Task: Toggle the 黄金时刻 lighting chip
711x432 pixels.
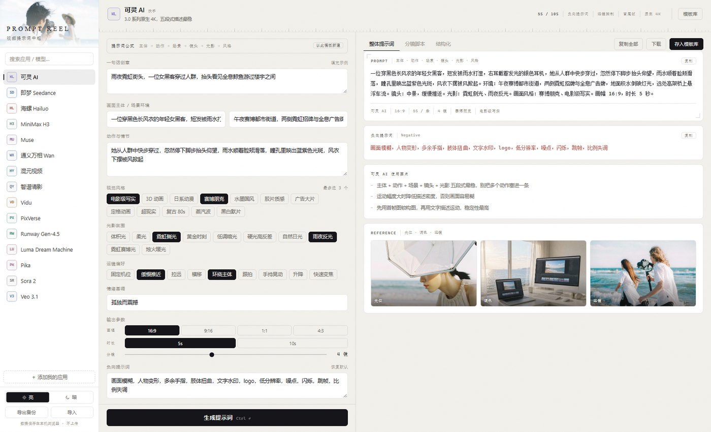Action: [197, 237]
